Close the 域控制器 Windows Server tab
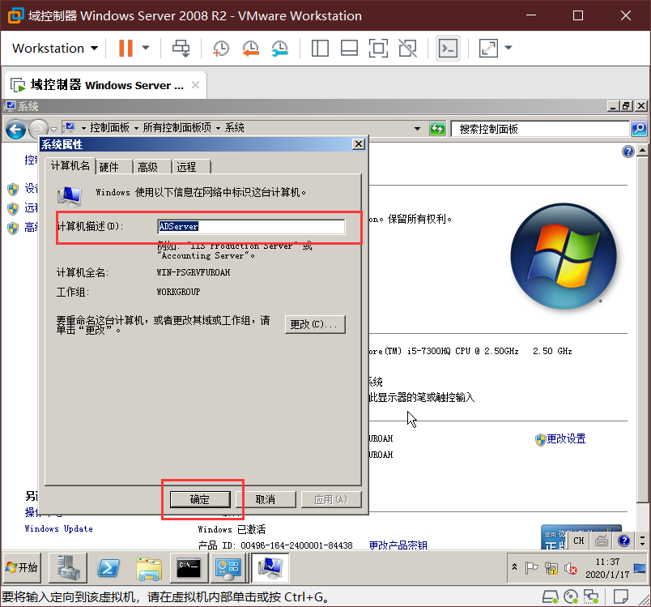Image resolution: width=651 pixels, height=607 pixels. click(195, 85)
